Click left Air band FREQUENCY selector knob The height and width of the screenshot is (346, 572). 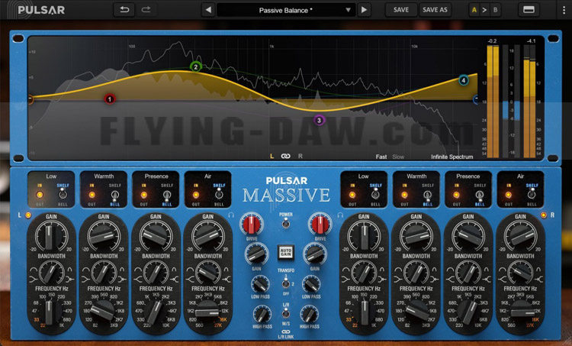point(207,312)
